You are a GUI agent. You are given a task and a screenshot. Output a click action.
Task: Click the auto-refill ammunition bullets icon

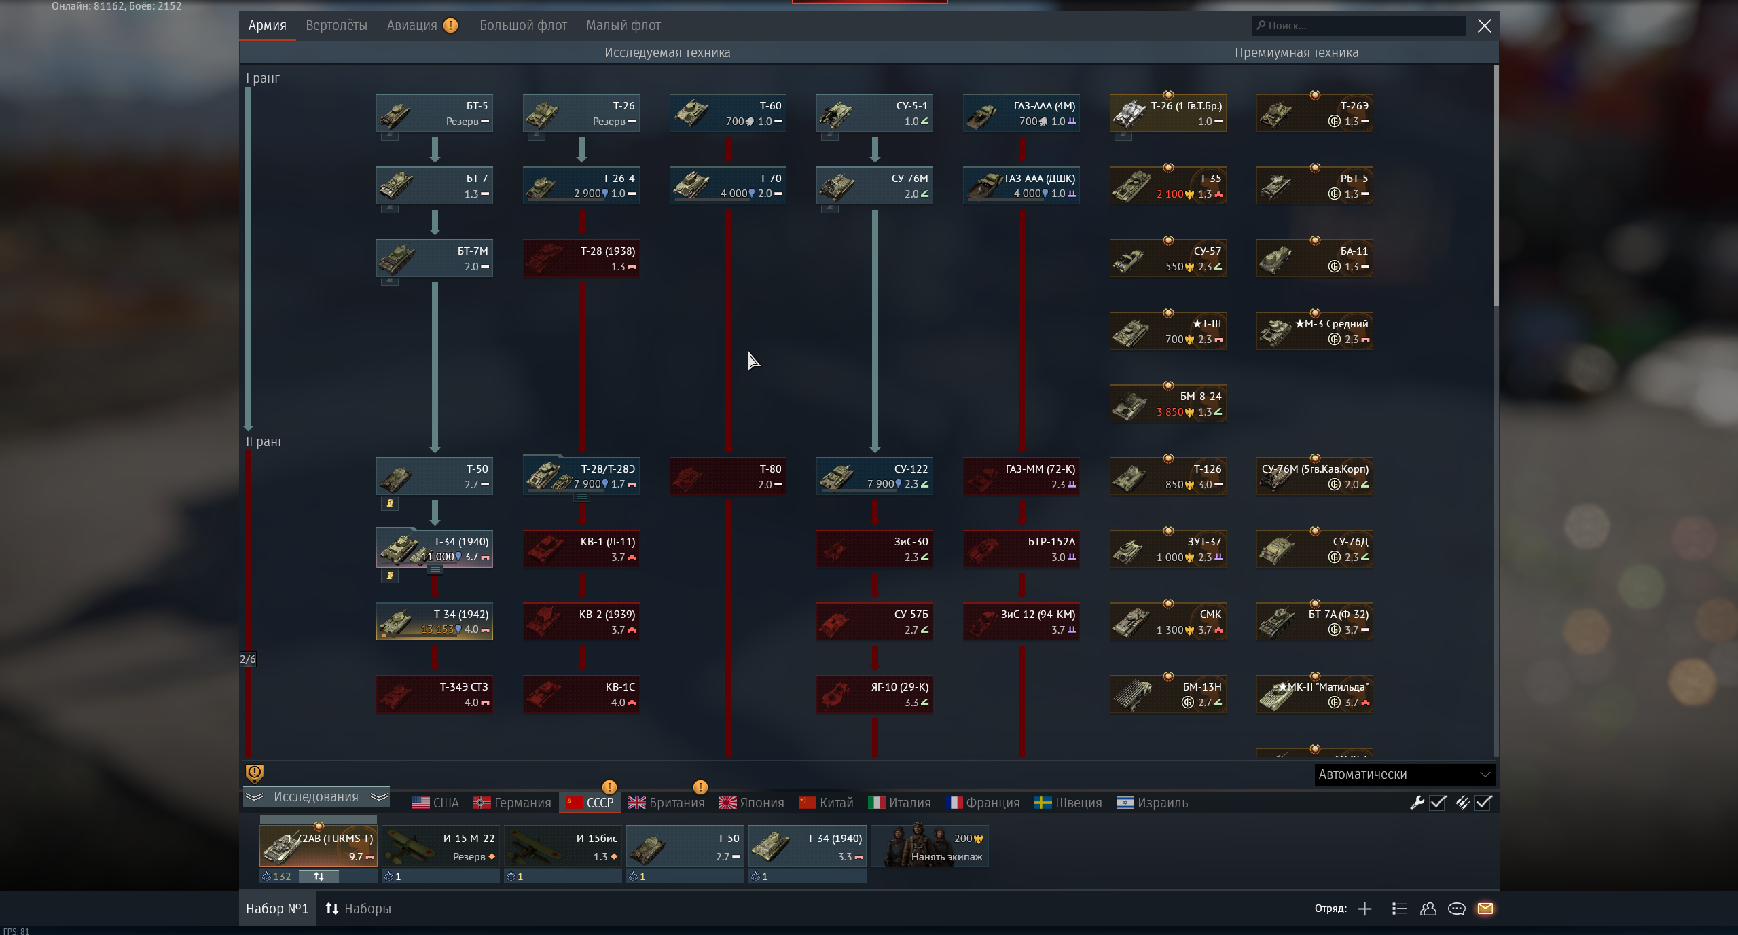point(1462,803)
